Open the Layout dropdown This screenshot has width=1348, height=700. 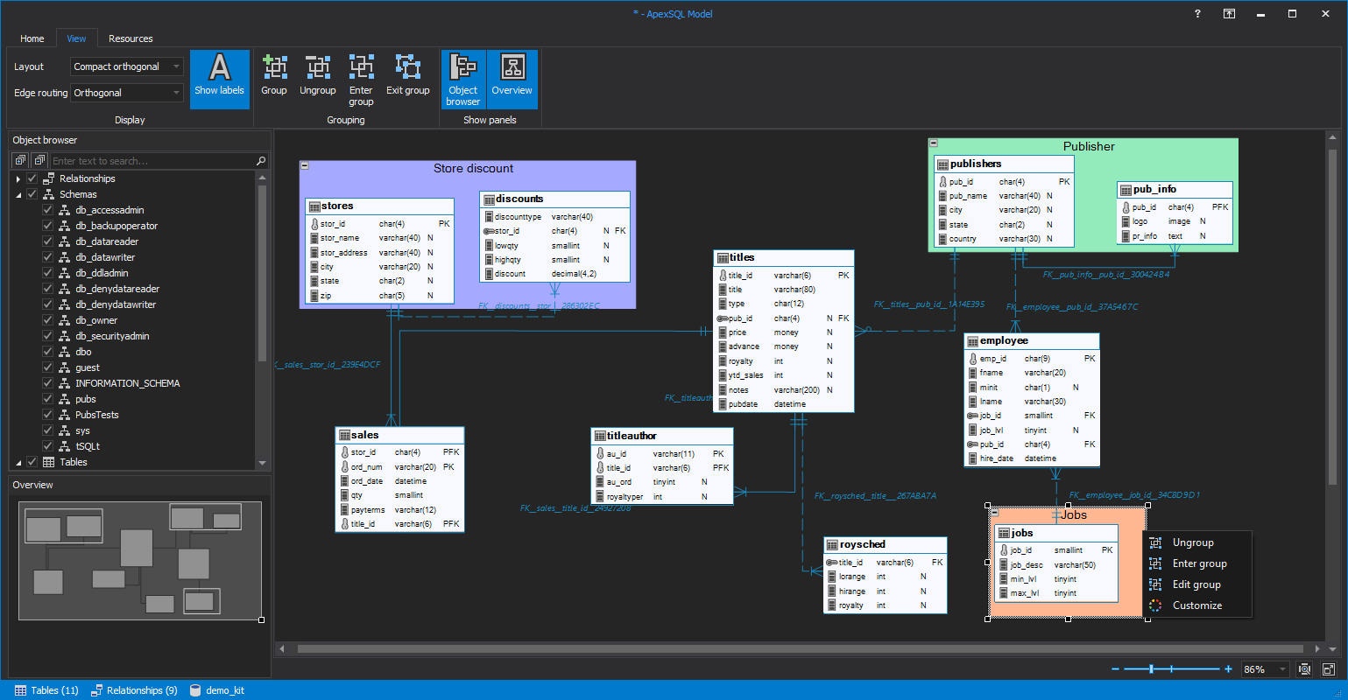[x=127, y=66]
